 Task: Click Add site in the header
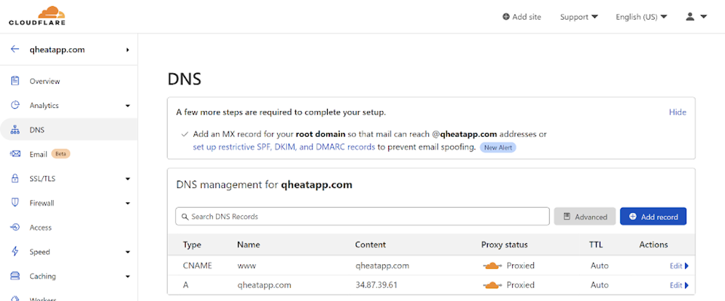click(522, 17)
